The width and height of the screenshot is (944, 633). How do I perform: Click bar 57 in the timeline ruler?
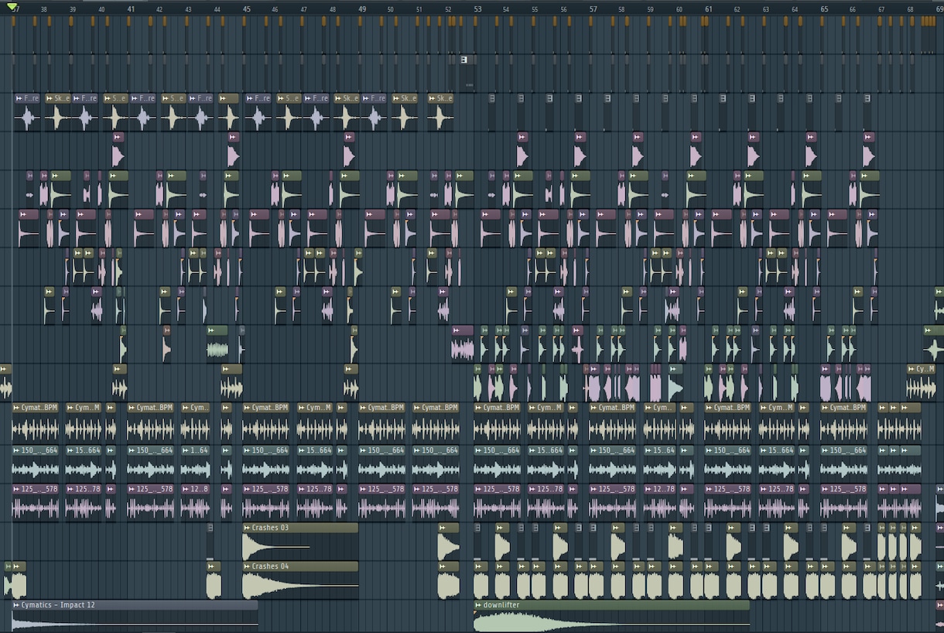(593, 9)
